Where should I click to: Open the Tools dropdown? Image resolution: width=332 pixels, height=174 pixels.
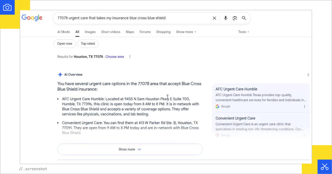pos(243,32)
